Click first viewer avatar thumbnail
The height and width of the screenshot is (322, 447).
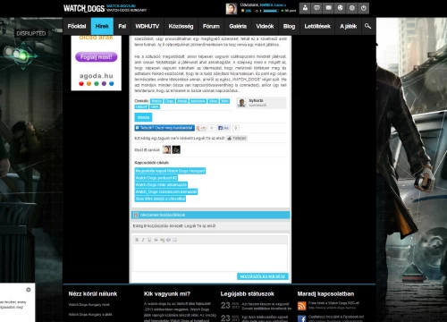click(166, 149)
